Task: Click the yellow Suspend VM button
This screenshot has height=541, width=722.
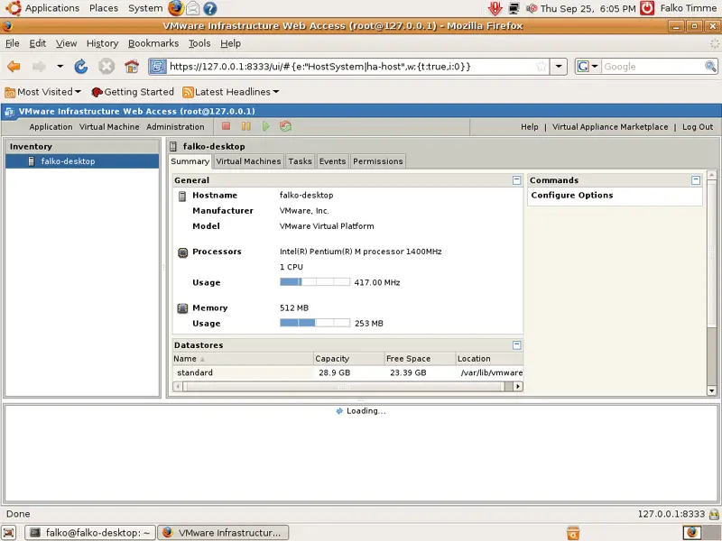Action: tap(245, 126)
